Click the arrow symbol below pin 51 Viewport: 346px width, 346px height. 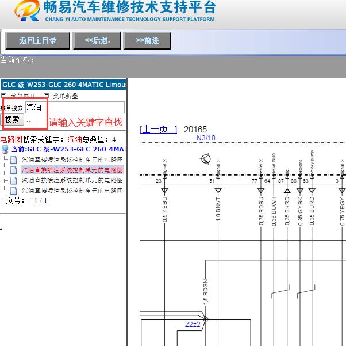coord(218,191)
